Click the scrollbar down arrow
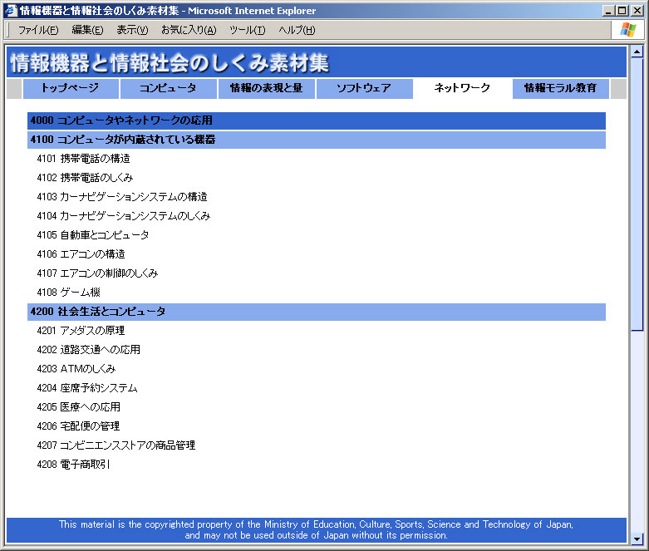 [637, 537]
